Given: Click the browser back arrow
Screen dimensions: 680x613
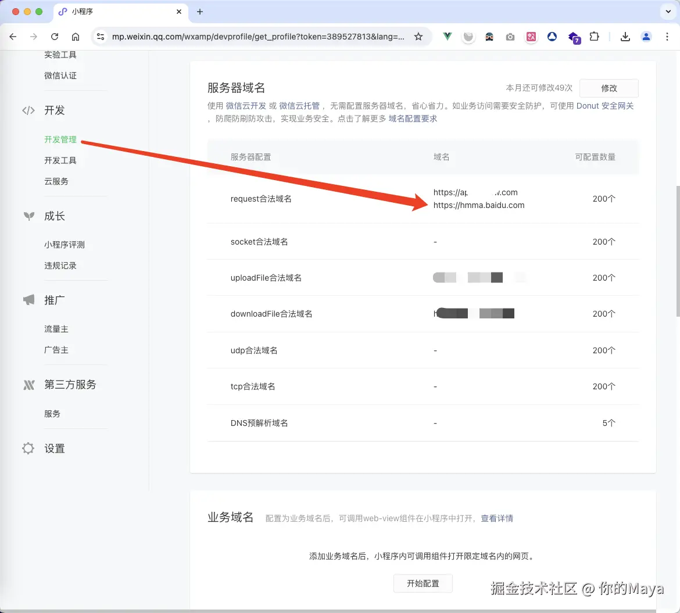Looking at the screenshot, I should point(13,37).
